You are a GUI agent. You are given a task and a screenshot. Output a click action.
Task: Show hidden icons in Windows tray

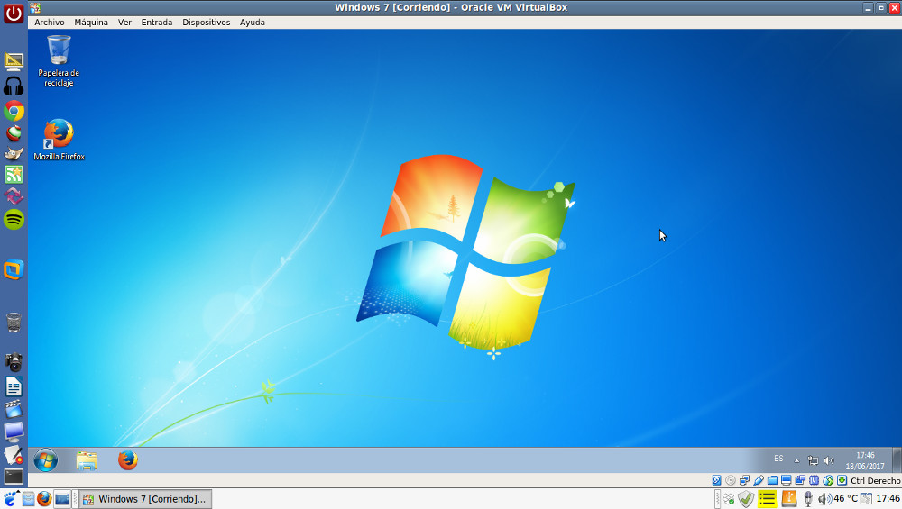click(x=796, y=460)
